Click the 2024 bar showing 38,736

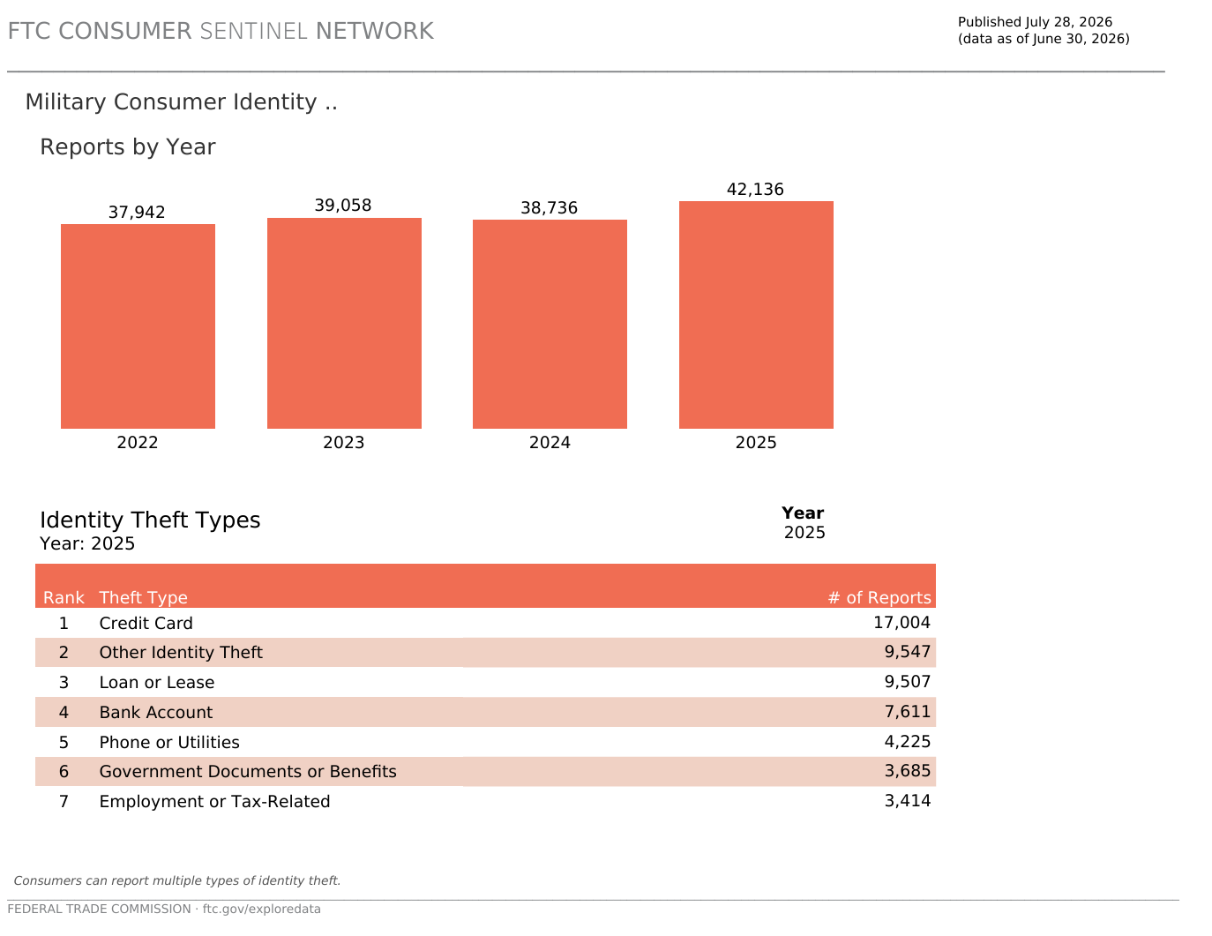[550, 324]
